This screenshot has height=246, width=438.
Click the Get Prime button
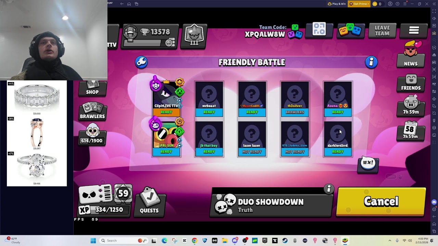tap(359, 4)
